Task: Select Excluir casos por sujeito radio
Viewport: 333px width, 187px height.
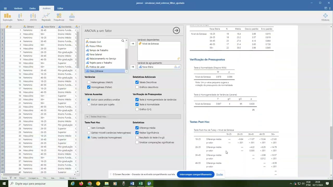Action: tap(89, 104)
